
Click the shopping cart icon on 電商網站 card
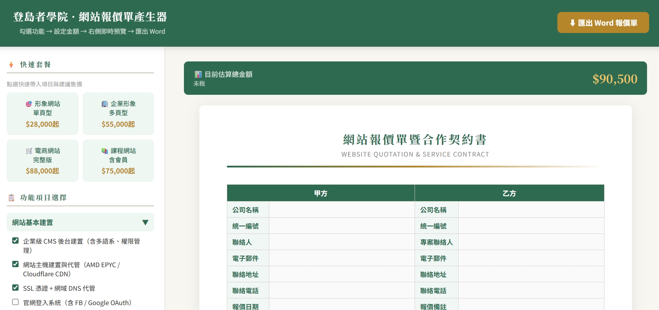29,151
